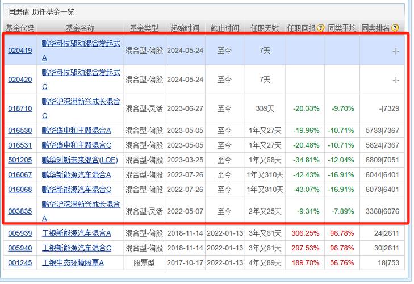Open 鹏华科技驱动混合发起式A fund name link
Image resolution: width=414 pixels, height=284 pixels.
click(x=81, y=51)
